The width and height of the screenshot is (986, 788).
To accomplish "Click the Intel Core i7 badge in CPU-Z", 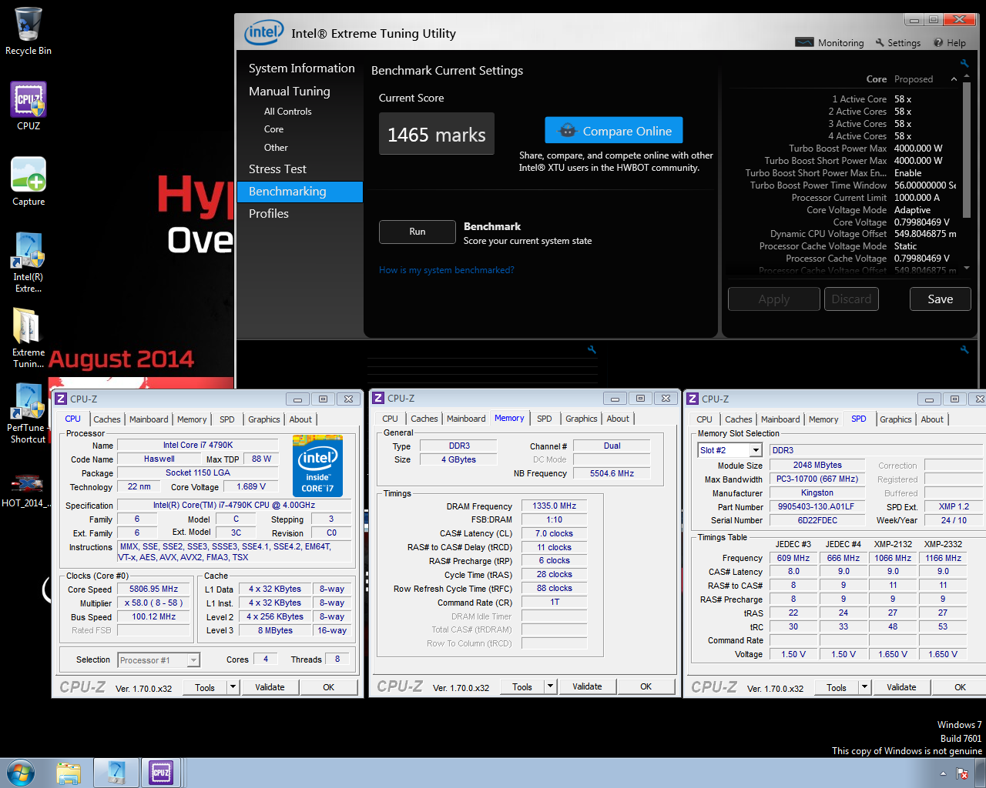I will (317, 466).
